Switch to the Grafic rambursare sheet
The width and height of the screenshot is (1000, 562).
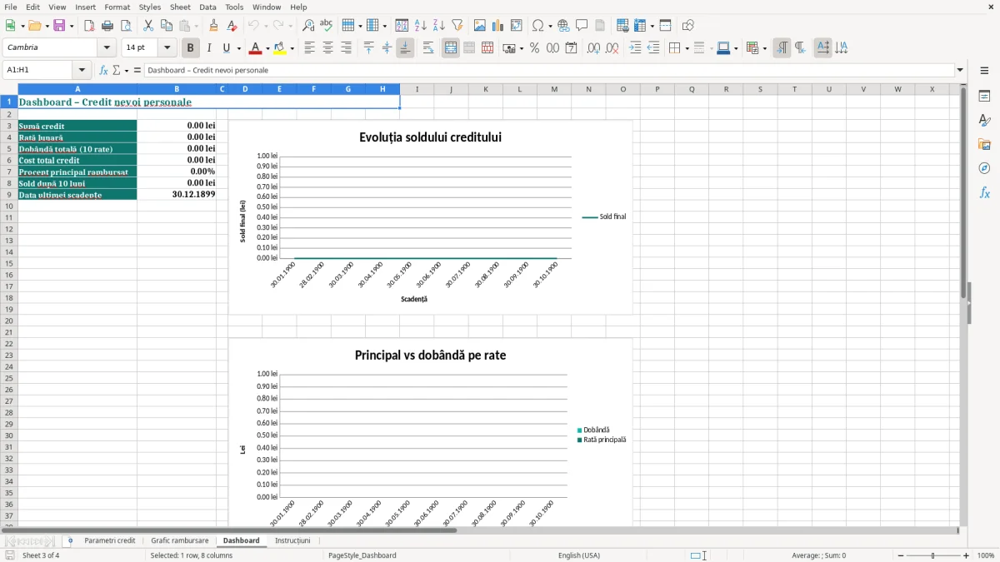[180, 540]
